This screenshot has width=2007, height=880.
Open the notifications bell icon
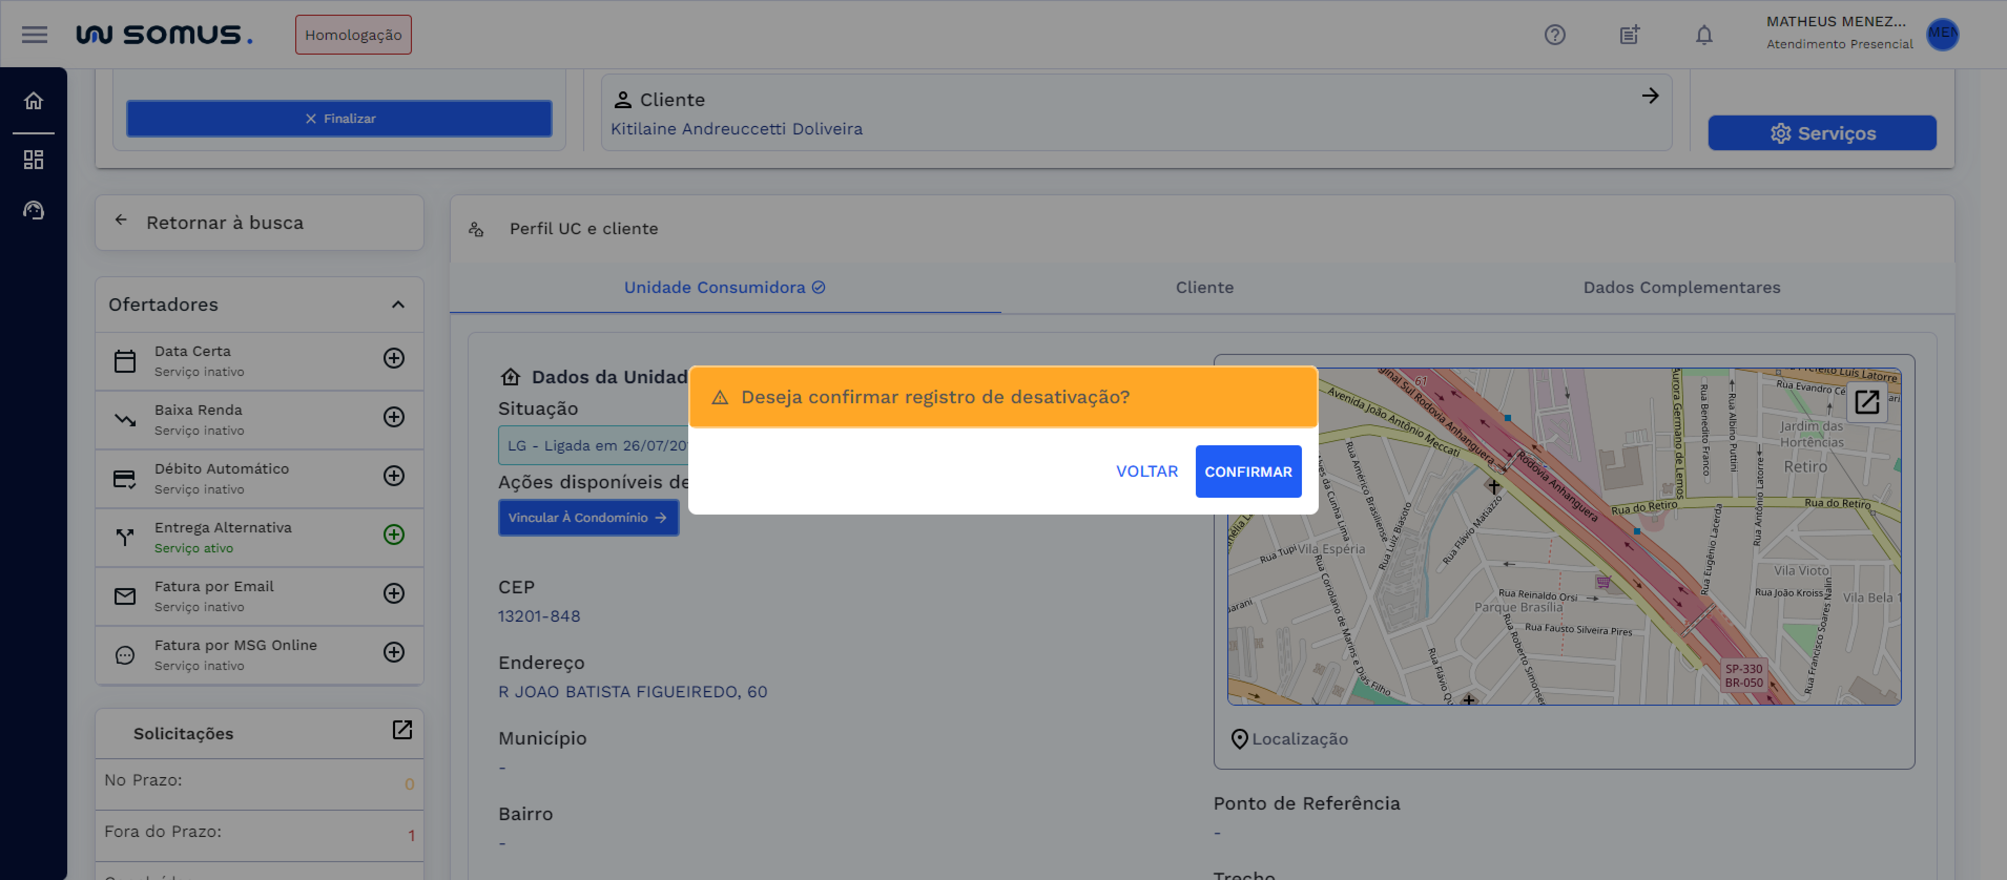coord(1703,34)
